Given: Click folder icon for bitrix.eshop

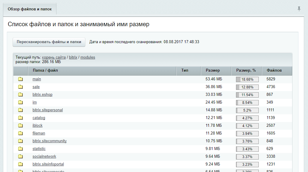Looking at the screenshot, I should (x=20, y=95).
